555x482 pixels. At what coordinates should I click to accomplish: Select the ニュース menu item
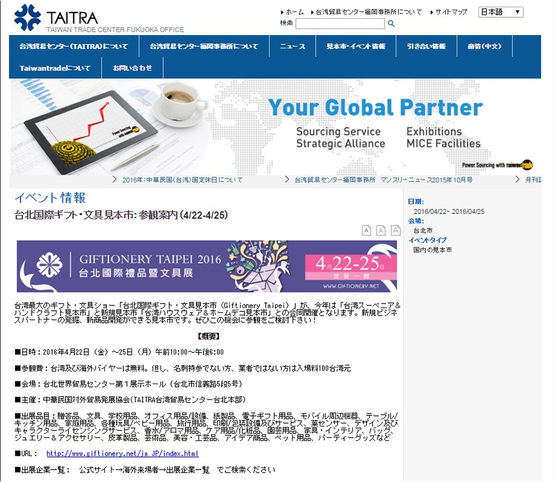click(292, 46)
